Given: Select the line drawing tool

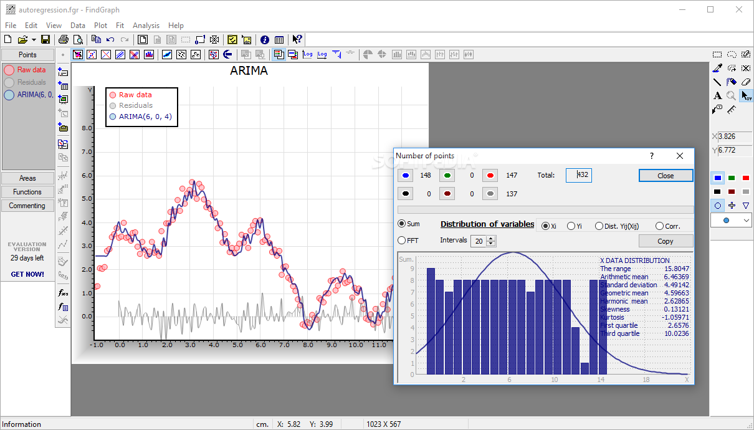Looking at the screenshot, I should [717, 82].
